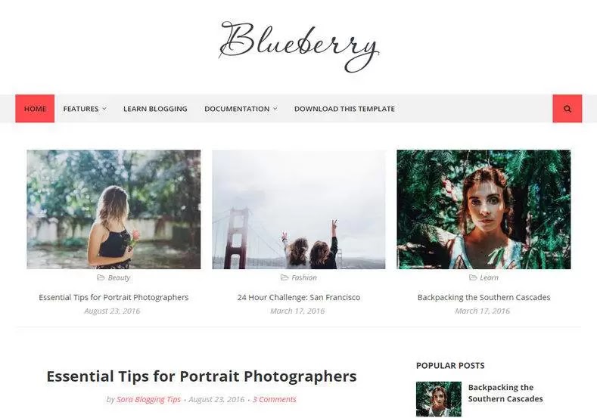Go to the Home menu item
597x418 pixels.
(35, 109)
